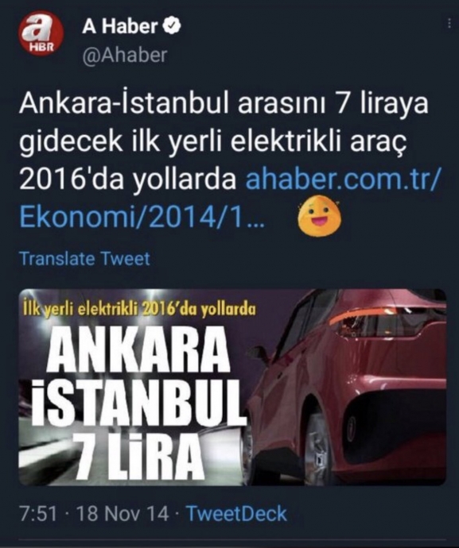Click the verified badge next to A Haber

point(172,26)
